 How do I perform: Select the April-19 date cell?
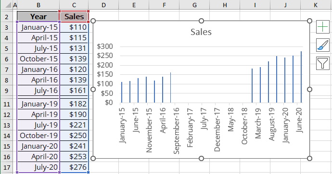[x=38, y=115]
